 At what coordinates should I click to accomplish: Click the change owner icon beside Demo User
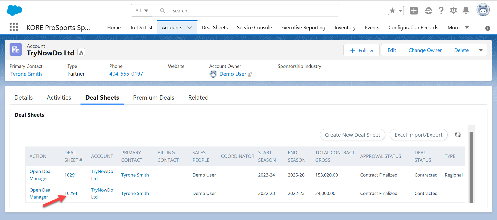[250, 74]
